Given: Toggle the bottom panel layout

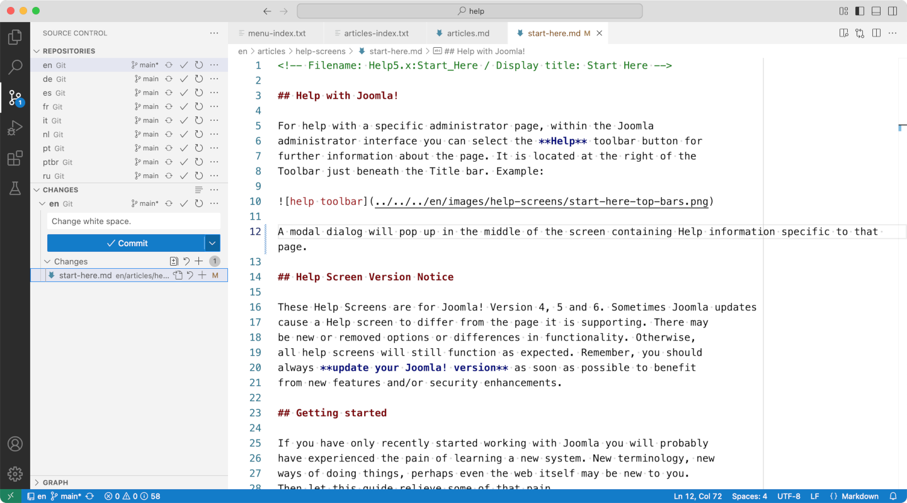Looking at the screenshot, I should (x=876, y=11).
